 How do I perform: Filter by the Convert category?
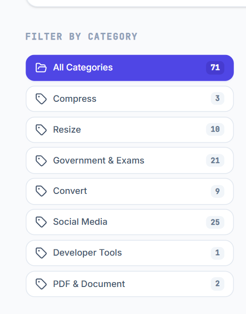[x=130, y=191]
